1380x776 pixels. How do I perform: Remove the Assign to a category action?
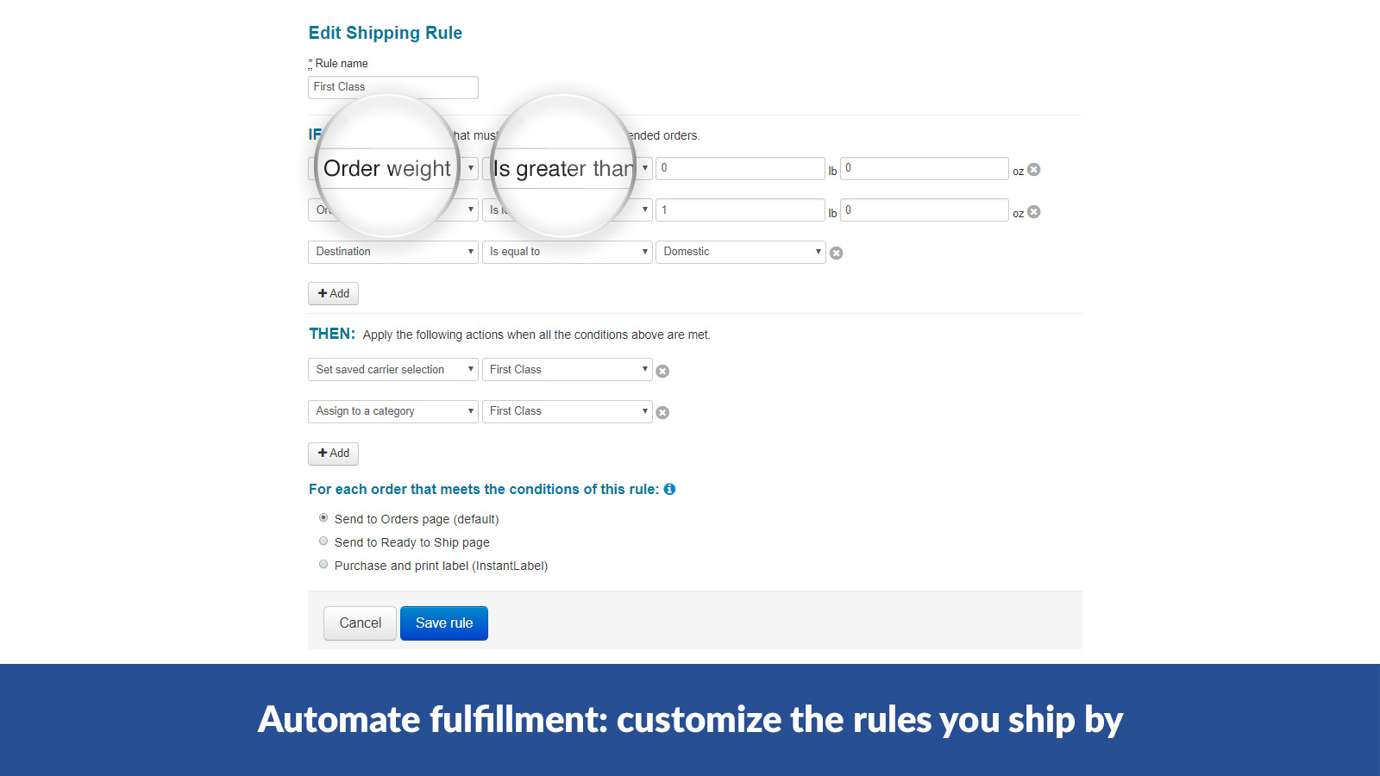point(662,413)
